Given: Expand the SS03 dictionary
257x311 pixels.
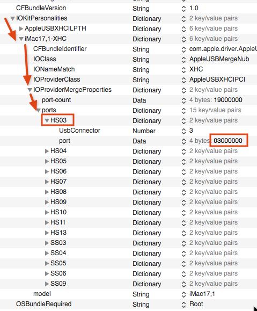Looking at the screenshot, I should 47,243.
